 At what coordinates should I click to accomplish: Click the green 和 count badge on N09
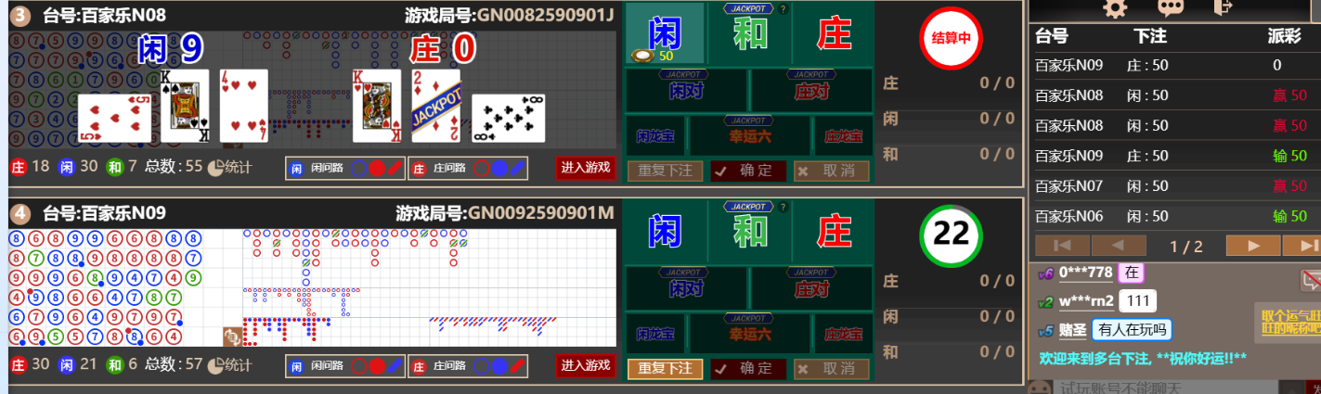(x=114, y=365)
